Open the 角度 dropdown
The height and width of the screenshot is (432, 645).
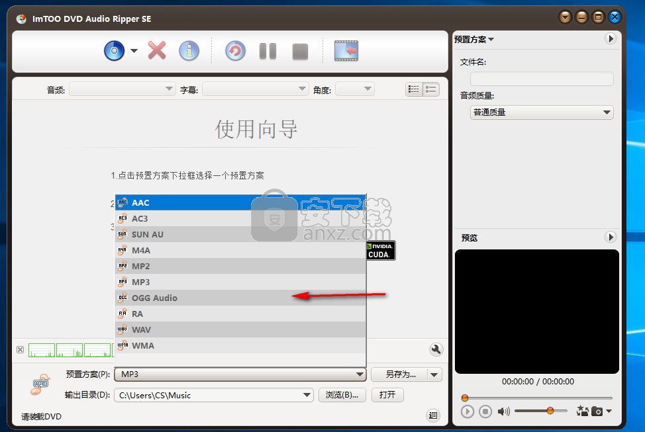pyautogui.click(x=354, y=89)
